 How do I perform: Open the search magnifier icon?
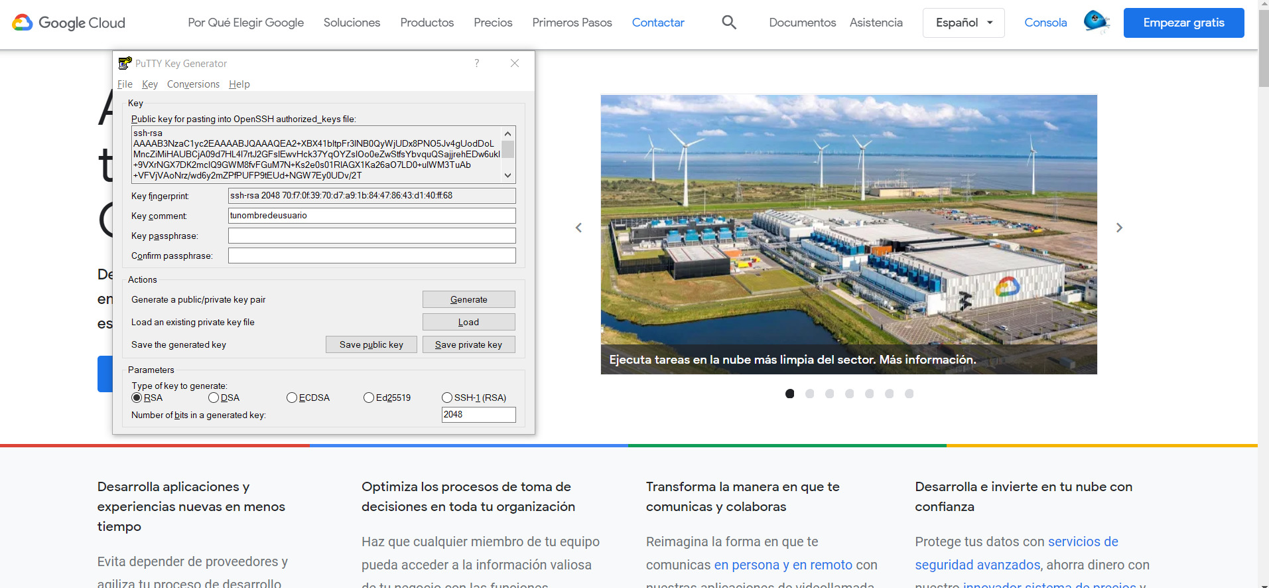tap(729, 23)
